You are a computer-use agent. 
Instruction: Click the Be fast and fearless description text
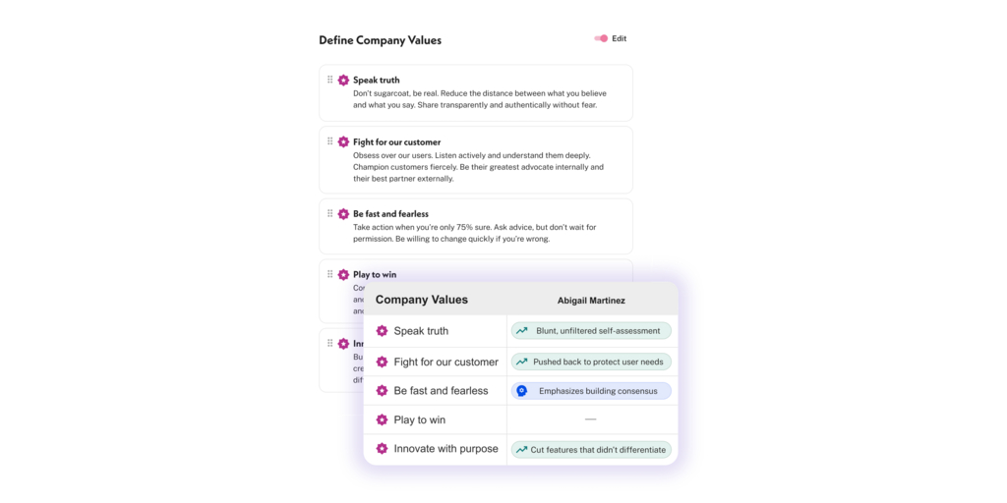pos(479,233)
